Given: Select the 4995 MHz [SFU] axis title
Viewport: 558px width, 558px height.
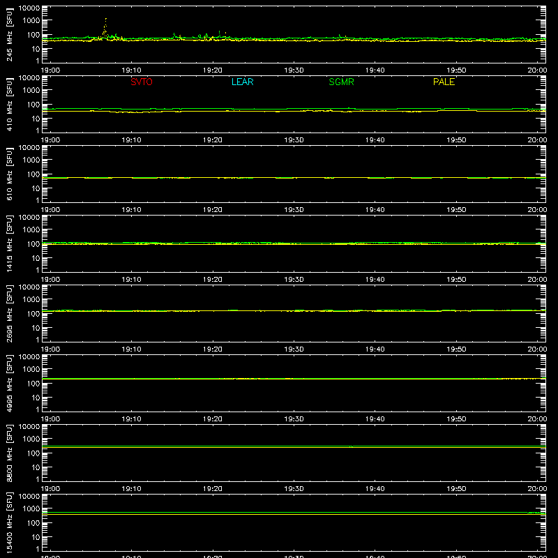Looking at the screenshot, I should point(9,383).
